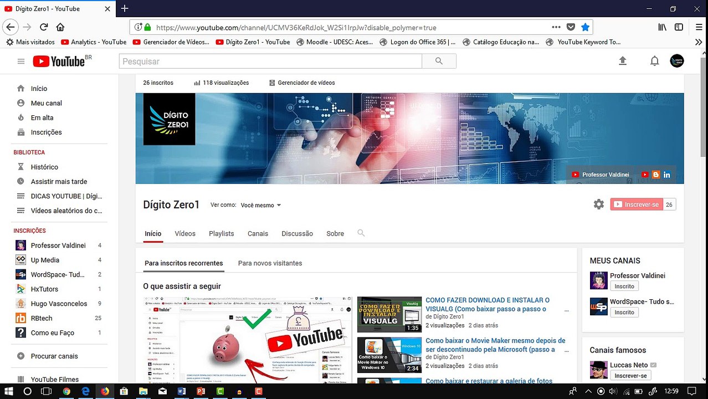
Task: Open more options for the VISUALG video
Action: 567,311
